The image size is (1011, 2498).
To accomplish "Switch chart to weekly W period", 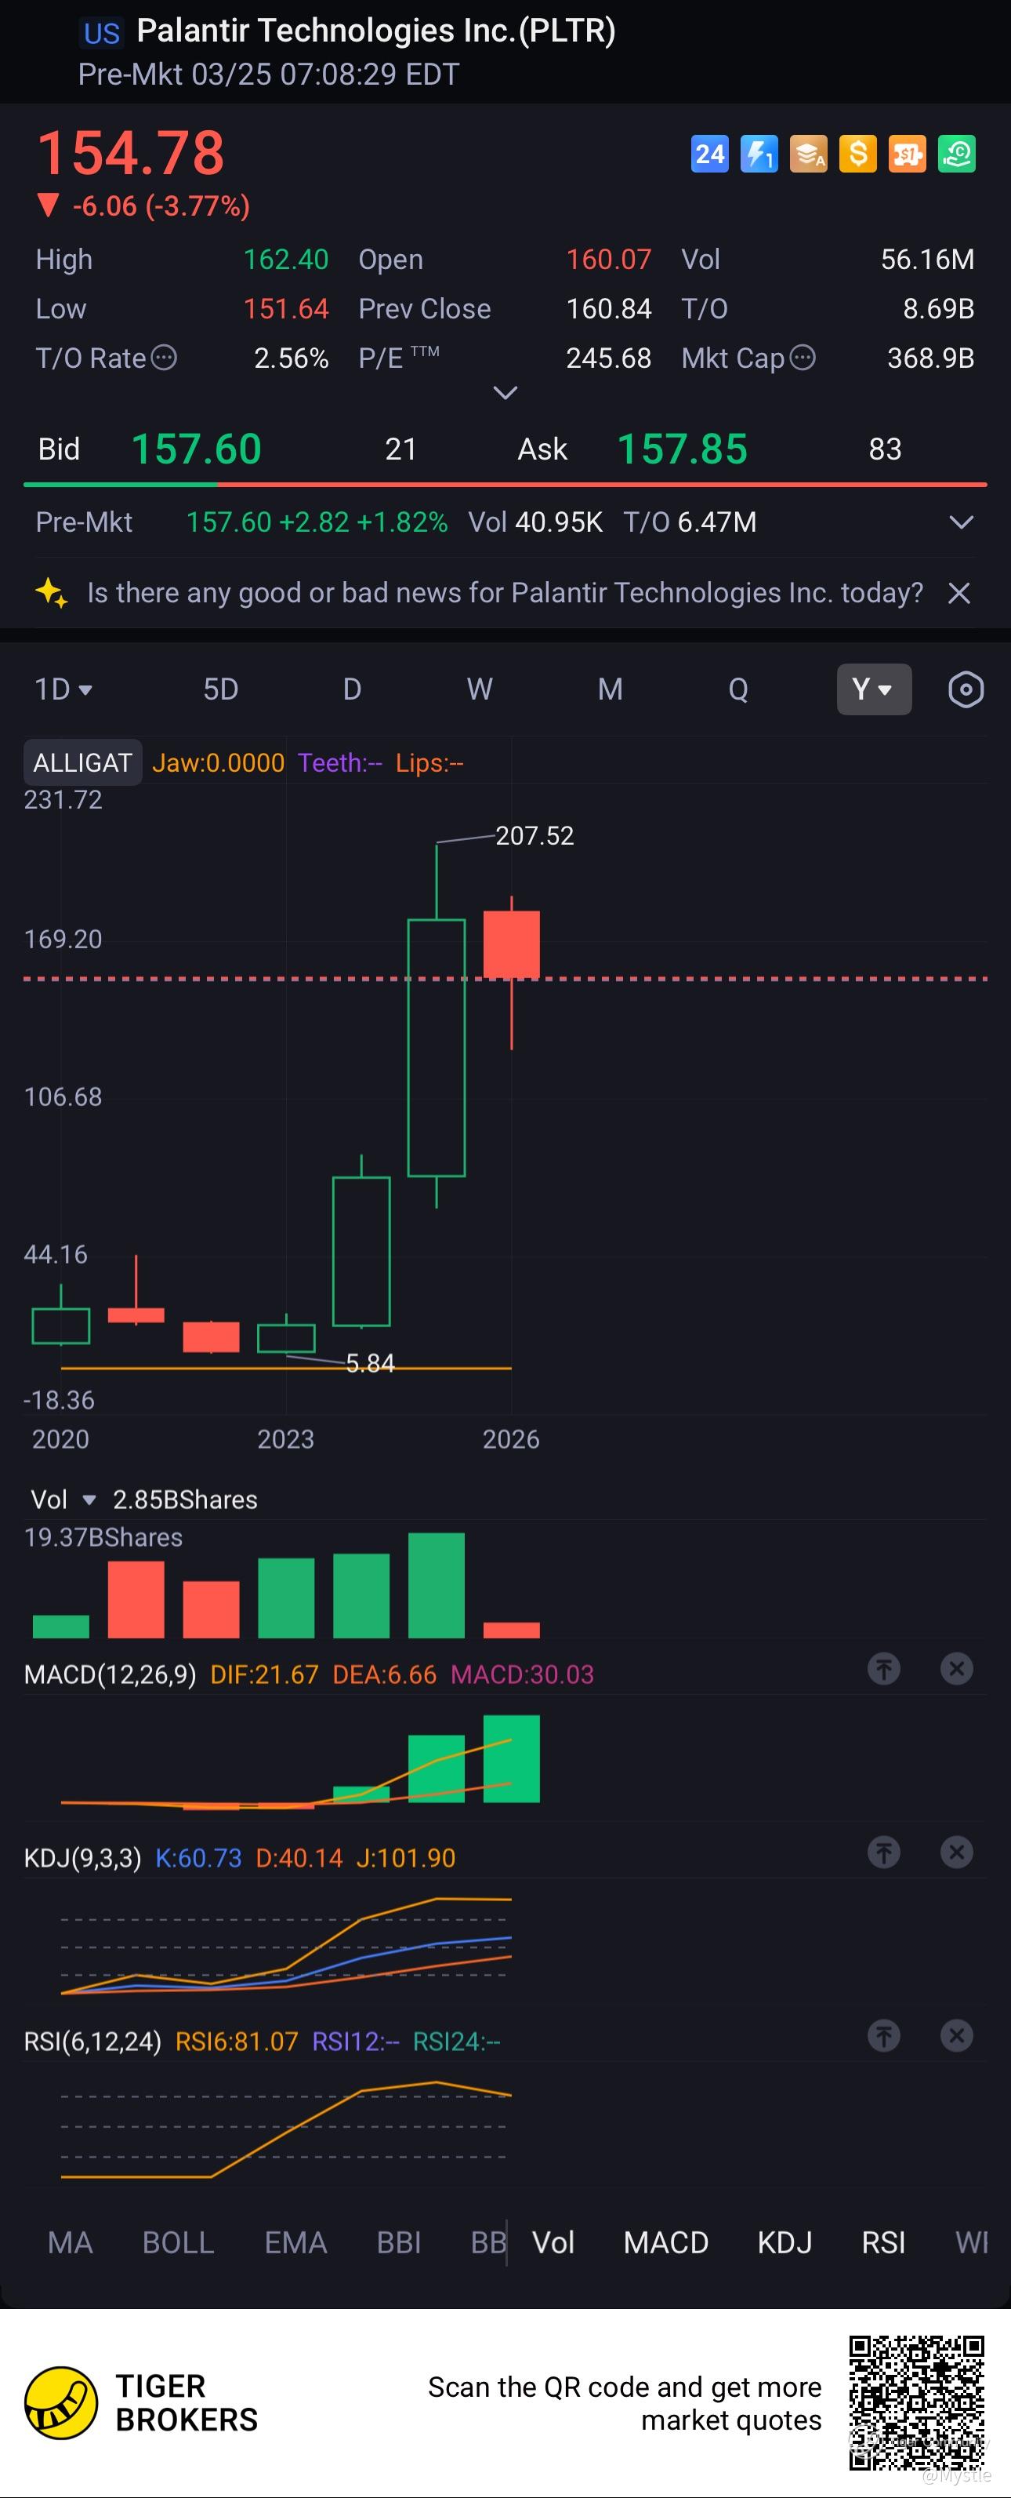I will [480, 689].
